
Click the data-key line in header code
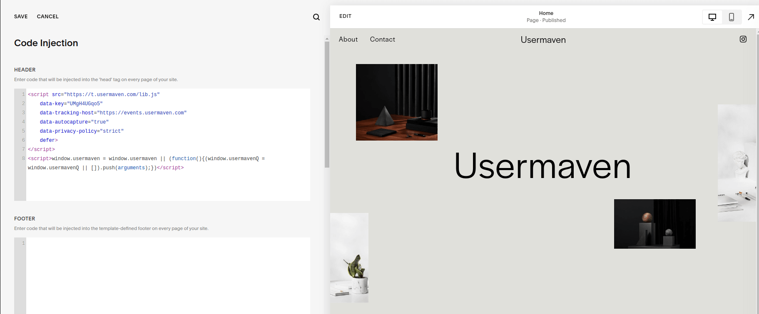tap(71, 104)
